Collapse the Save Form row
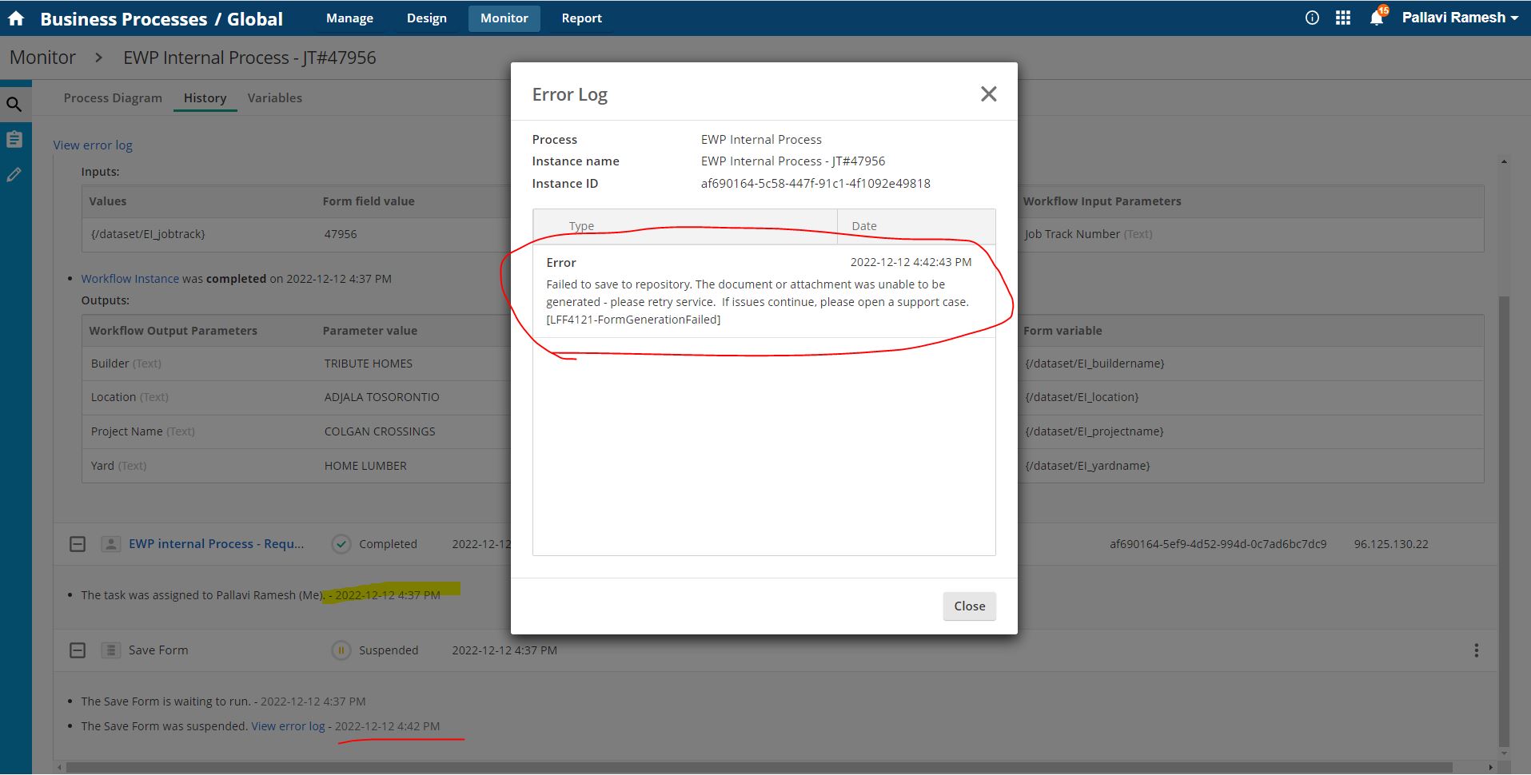This screenshot has width=1531, height=775. [x=78, y=650]
